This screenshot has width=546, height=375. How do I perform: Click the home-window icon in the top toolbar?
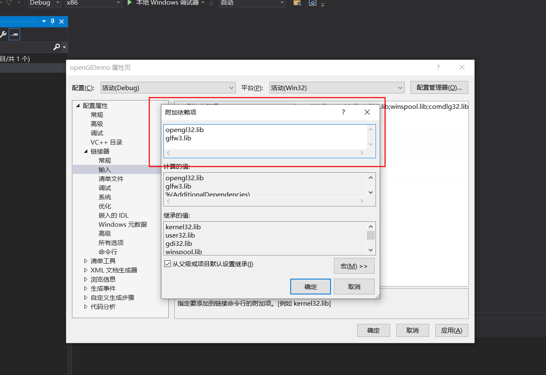click(x=313, y=2)
